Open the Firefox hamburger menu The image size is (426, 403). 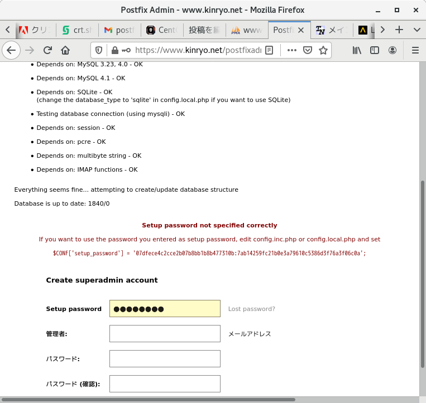[415, 50]
